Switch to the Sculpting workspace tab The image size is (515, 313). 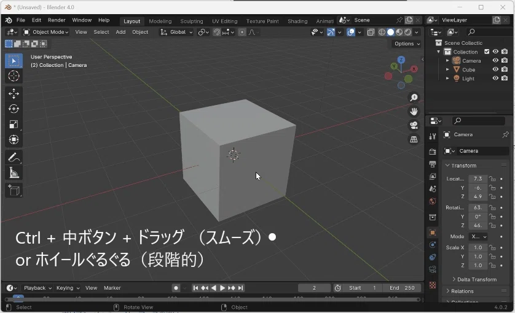192,21
